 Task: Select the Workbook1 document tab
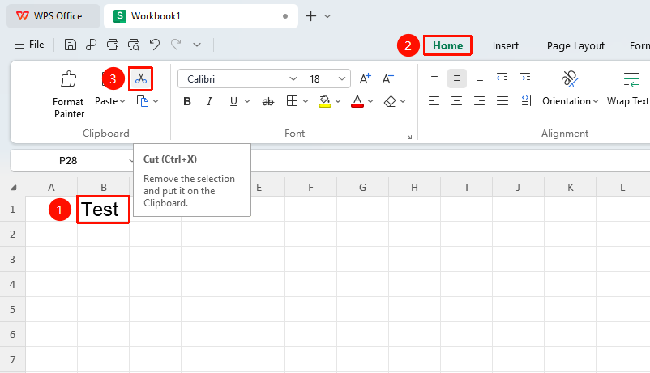pos(201,16)
